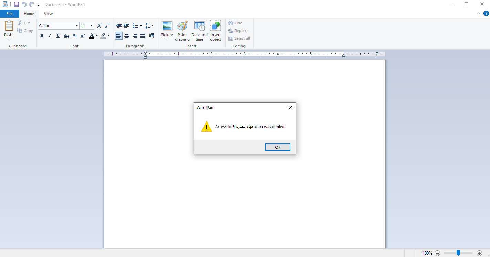This screenshot has width=490, height=257.
Task: Click the first-line indent ruler marker
Action: point(145,53)
